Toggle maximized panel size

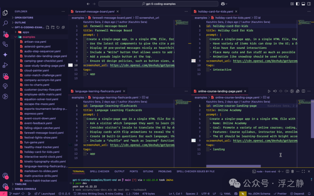[x=303, y=171]
